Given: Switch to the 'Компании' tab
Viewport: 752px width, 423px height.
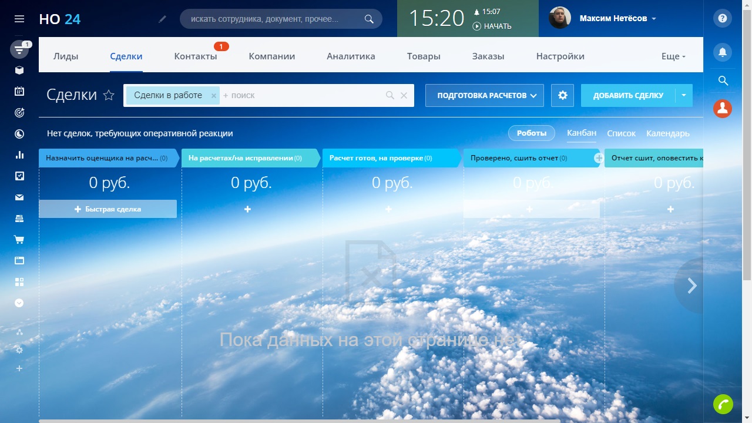Looking at the screenshot, I should [272, 56].
